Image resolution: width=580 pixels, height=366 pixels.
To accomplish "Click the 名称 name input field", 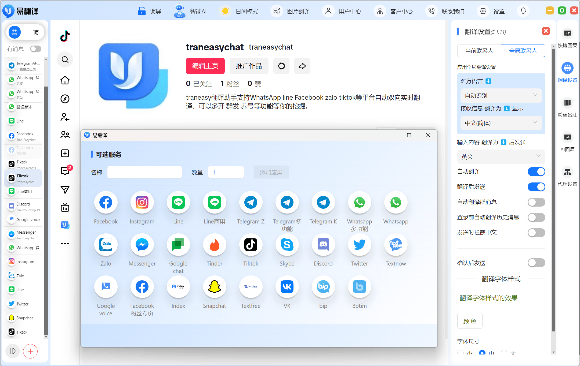I will (145, 172).
